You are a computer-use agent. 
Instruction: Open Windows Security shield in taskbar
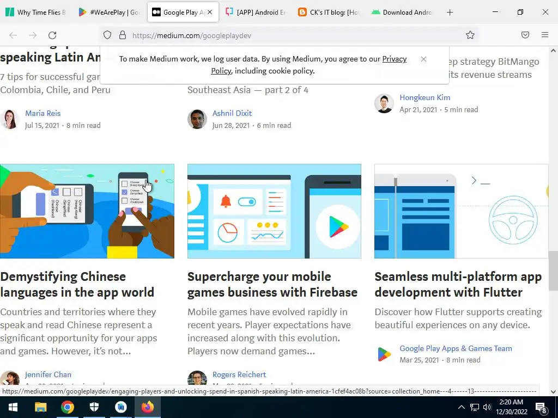point(94,407)
